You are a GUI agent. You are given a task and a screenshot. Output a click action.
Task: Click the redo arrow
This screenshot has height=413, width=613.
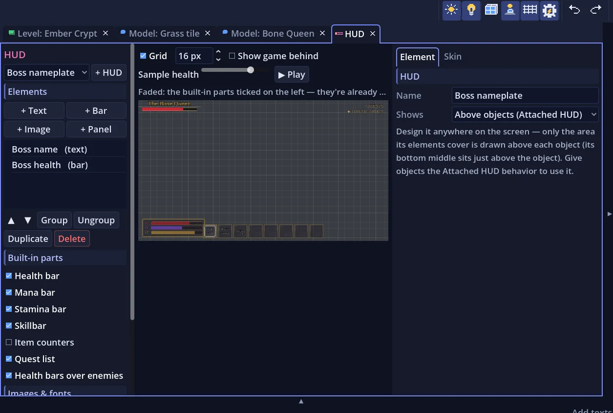point(596,10)
